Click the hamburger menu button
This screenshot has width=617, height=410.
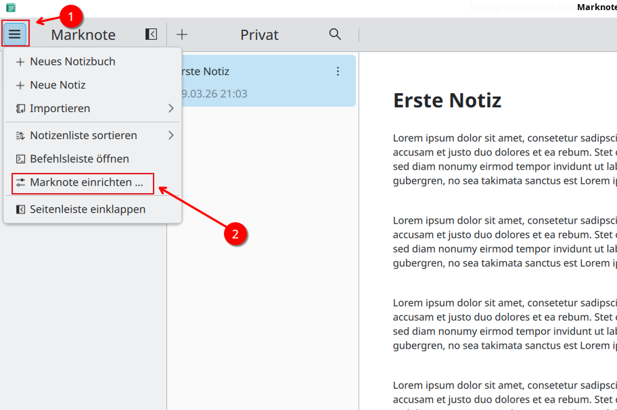15,34
